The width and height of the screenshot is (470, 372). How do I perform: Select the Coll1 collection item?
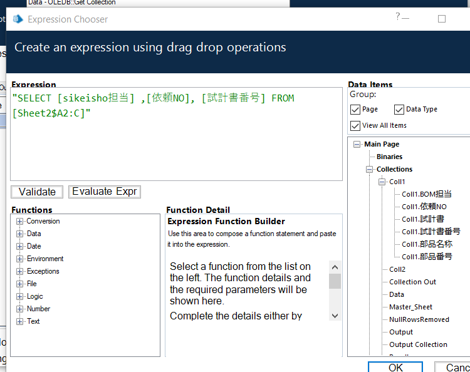click(397, 182)
